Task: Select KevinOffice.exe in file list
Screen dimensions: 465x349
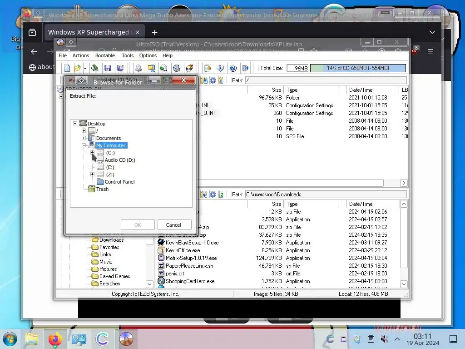Action: (x=183, y=250)
